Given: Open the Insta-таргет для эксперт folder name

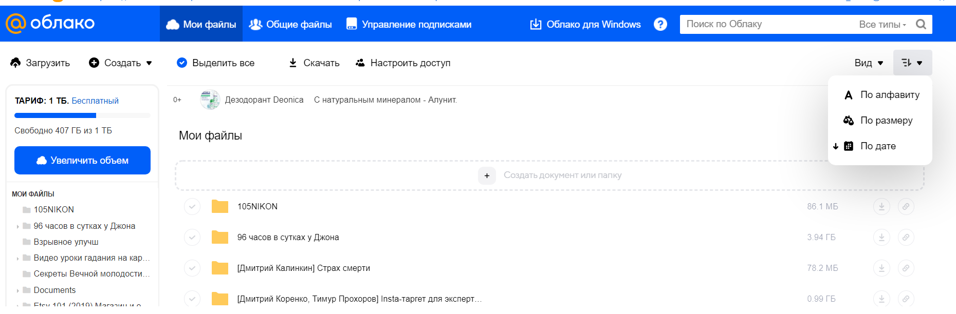Looking at the screenshot, I should 359,299.
